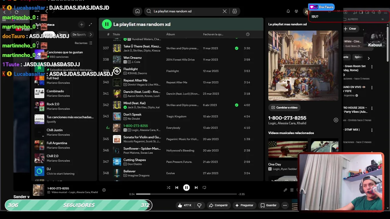The width and height of the screenshot is (390, 219).
Task: Open notifications bell icon
Action: (x=288, y=11)
